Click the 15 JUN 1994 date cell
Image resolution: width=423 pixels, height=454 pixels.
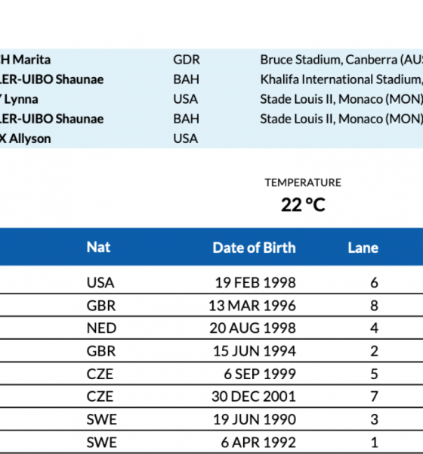point(255,351)
